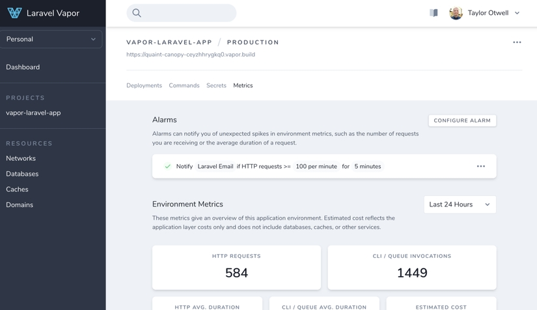This screenshot has height=310, width=537.
Task: Click the search magnifier icon
Action: point(137,13)
